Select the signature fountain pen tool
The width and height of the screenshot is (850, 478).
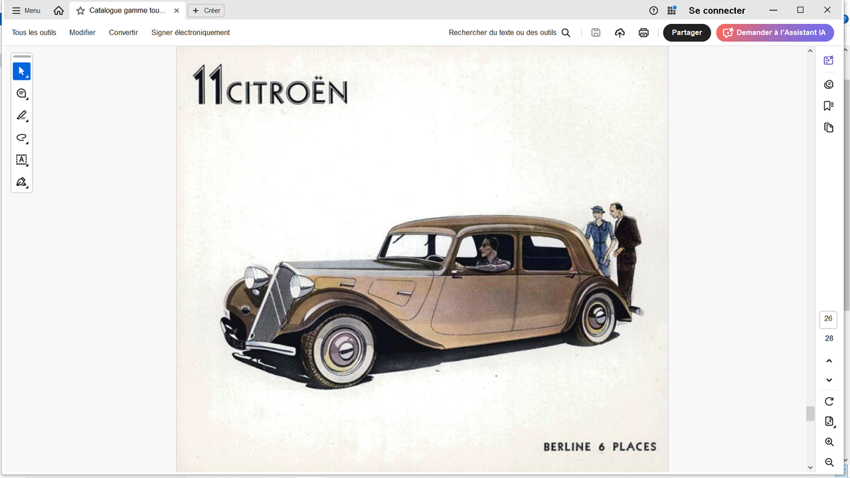(22, 182)
